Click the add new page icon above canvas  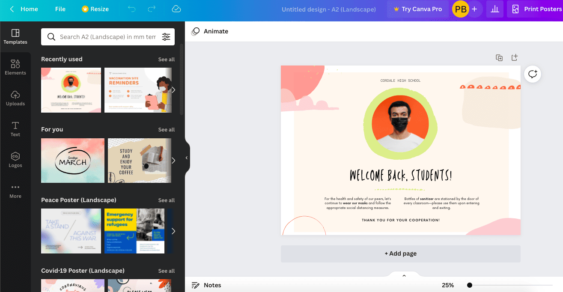[515, 57]
